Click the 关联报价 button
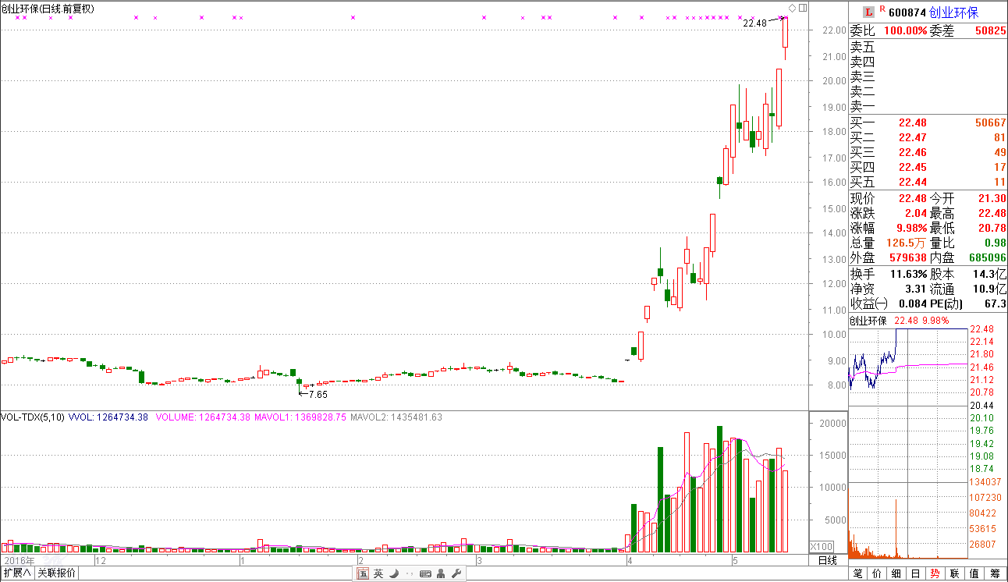Viewport: 1008px width, 582px height. (57, 573)
